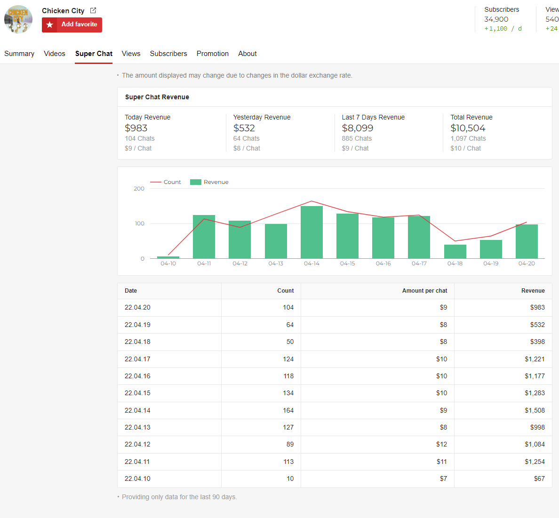Click the 04-16 revenue bar
The image size is (559, 518).
(383, 238)
